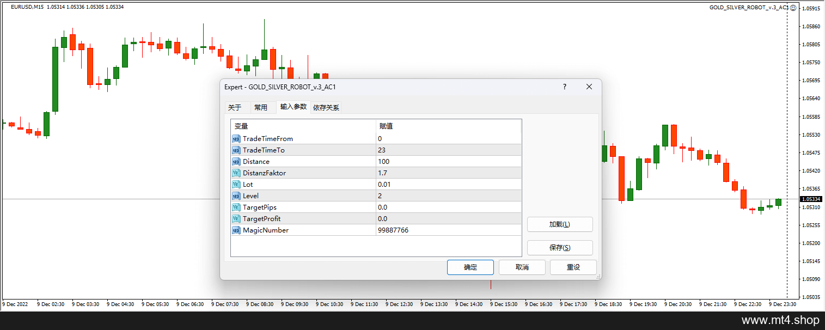
Task: Click the 9 Dec 23:30 time label
Action: click(x=783, y=304)
